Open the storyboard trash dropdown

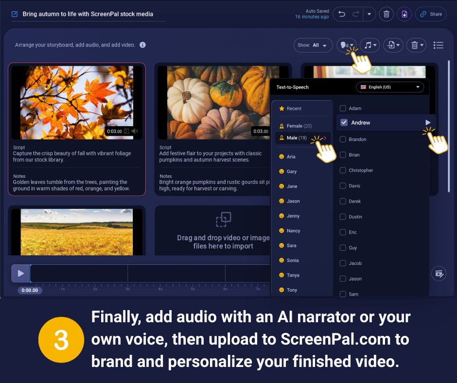click(417, 45)
